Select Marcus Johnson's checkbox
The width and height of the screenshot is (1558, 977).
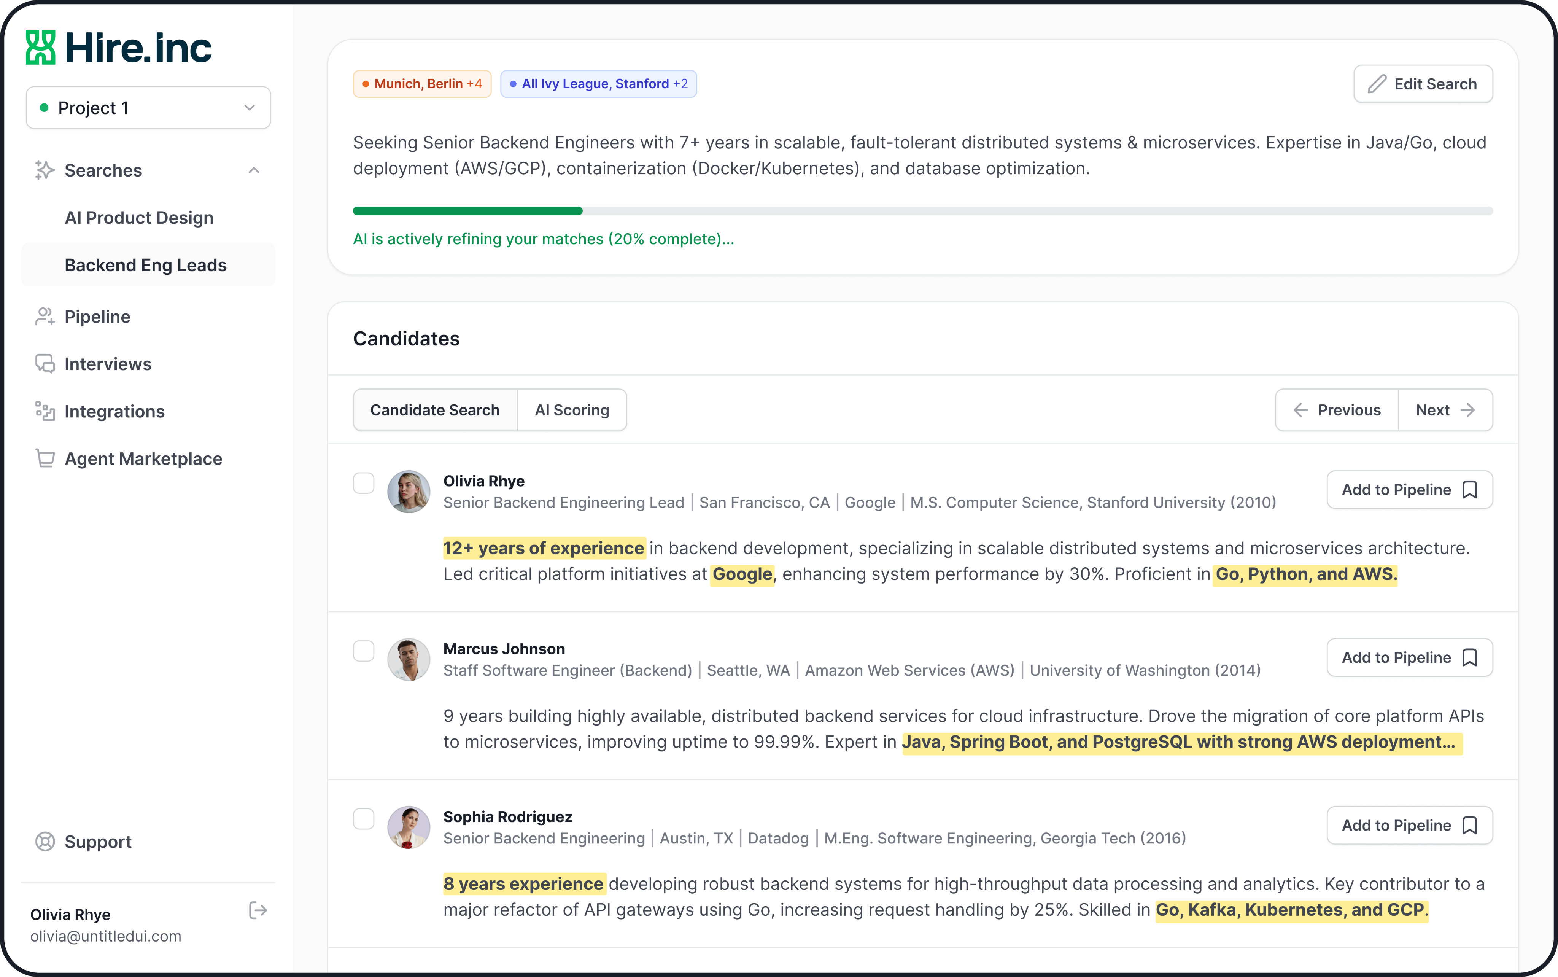coord(364,651)
